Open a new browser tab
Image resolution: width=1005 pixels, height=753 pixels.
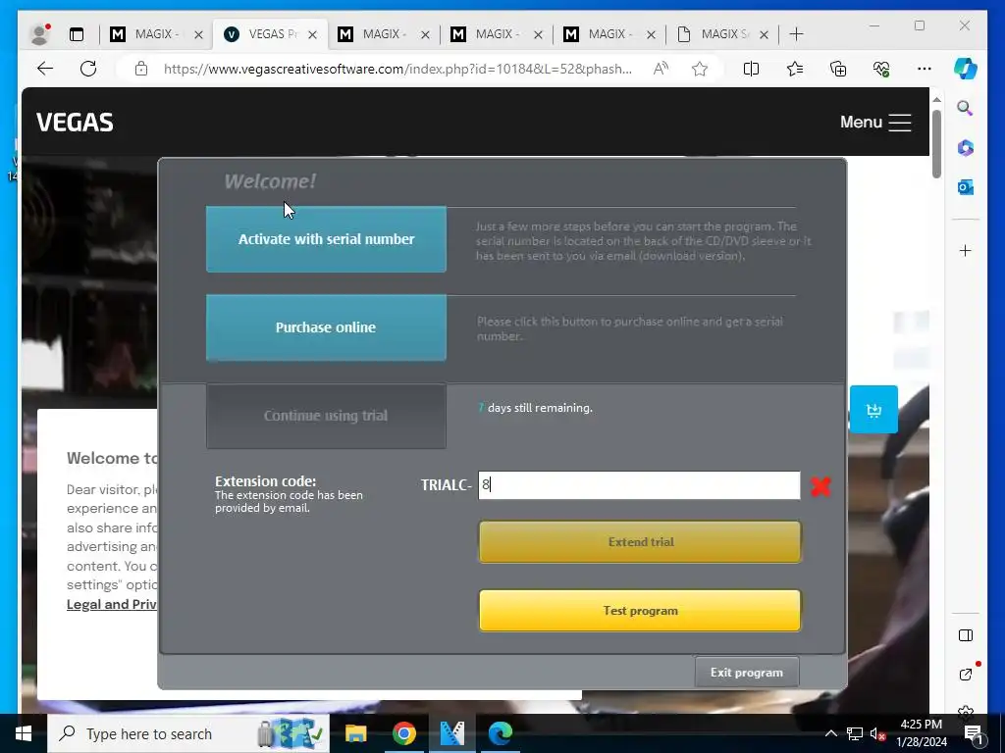[x=796, y=34]
